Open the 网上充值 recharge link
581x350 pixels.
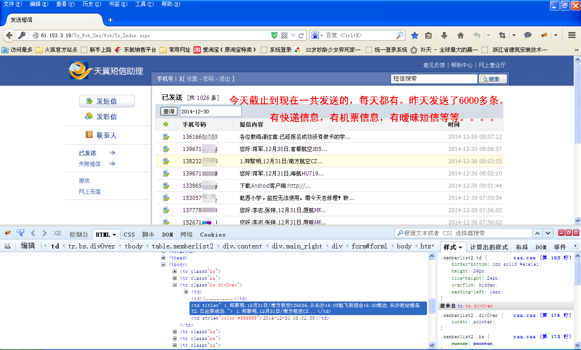click(x=90, y=191)
